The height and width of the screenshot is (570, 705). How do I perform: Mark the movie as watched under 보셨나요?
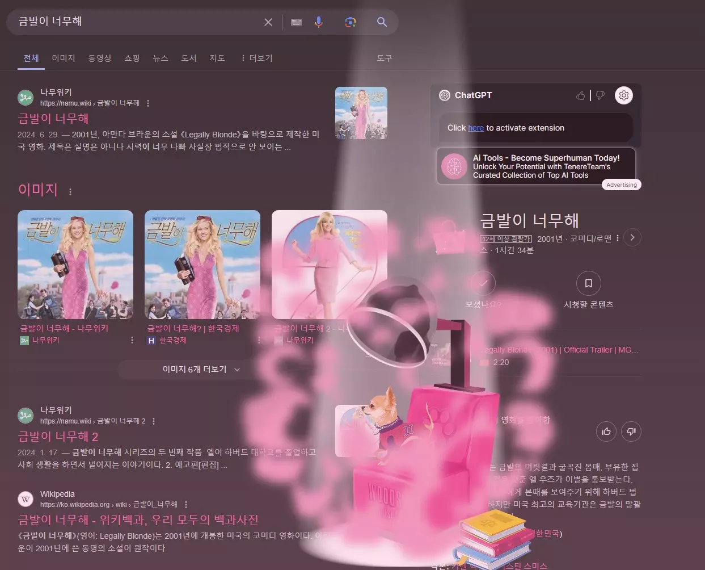pyautogui.click(x=483, y=283)
